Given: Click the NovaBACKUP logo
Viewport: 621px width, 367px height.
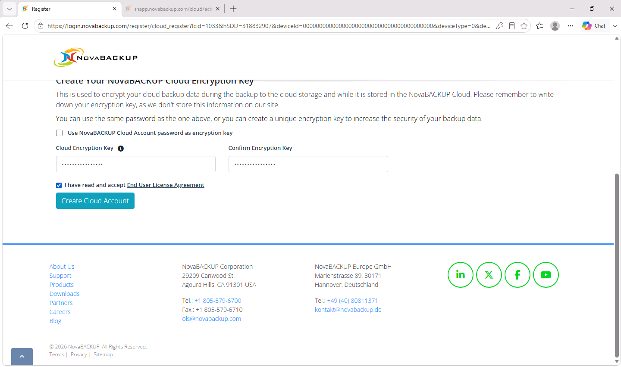Looking at the screenshot, I should [x=96, y=57].
